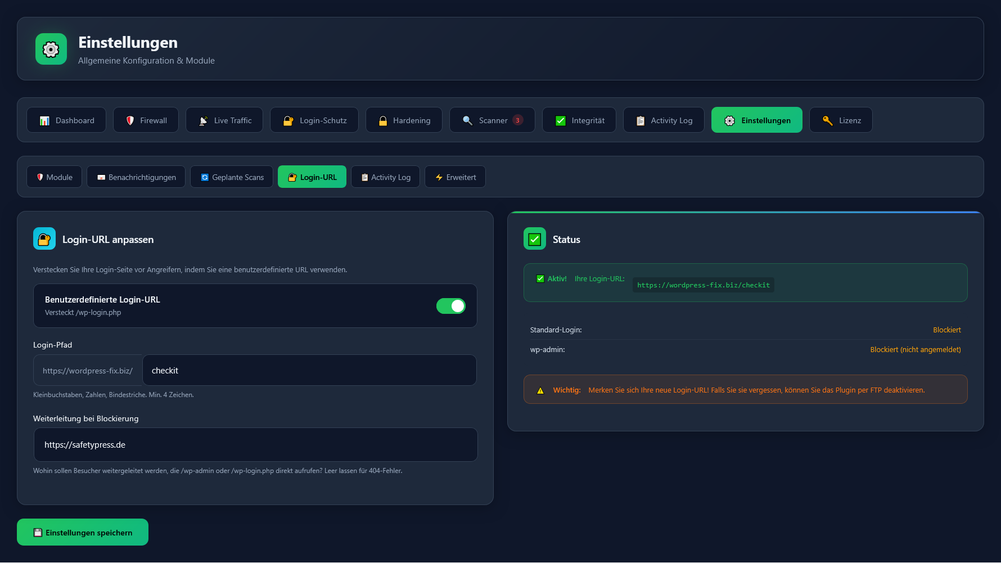Select the Login-URL https://wordpress-fix.biz/checkit
The image size is (1001, 563).
(703, 285)
